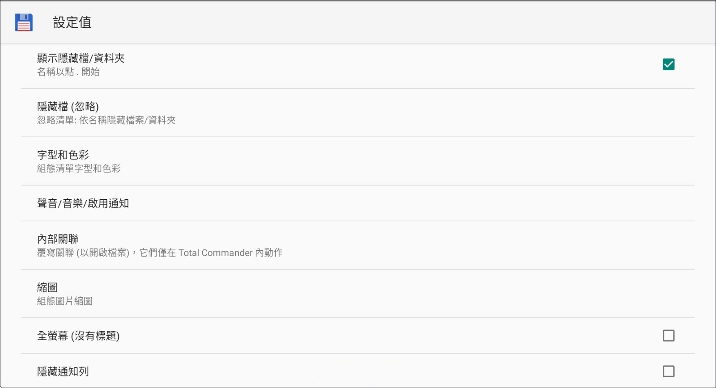Select the 顯示隱藏檔/資料夾 setting label

coord(81,58)
